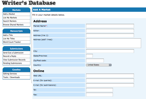The image size is (146, 99).
Task: Open List My Titles
Action: 9,39
